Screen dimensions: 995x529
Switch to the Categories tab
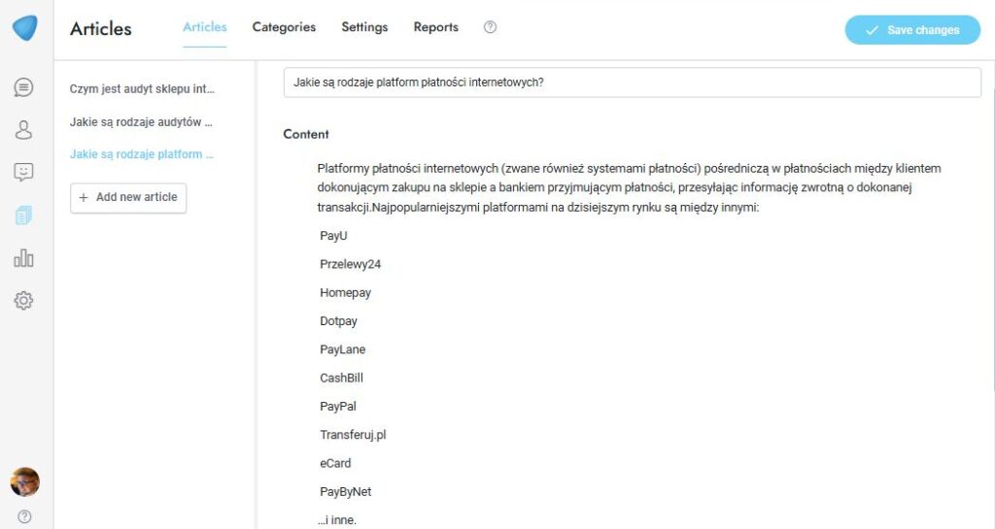point(284,27)
